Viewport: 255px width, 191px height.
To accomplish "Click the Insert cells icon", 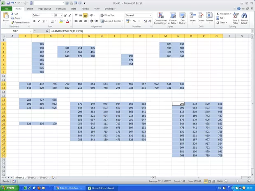I will (x=192, y=18).
